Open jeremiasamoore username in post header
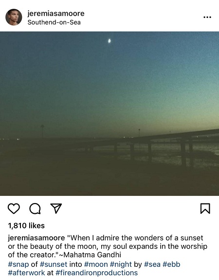219x280 pixels. 56,14
